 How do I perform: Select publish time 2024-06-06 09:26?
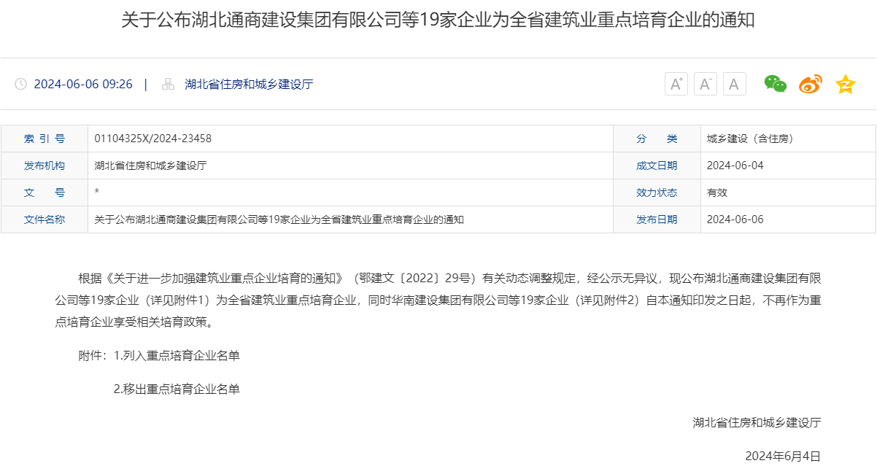(83, 84)
